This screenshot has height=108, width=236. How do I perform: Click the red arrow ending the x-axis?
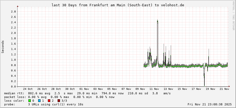tap(229, 86)
